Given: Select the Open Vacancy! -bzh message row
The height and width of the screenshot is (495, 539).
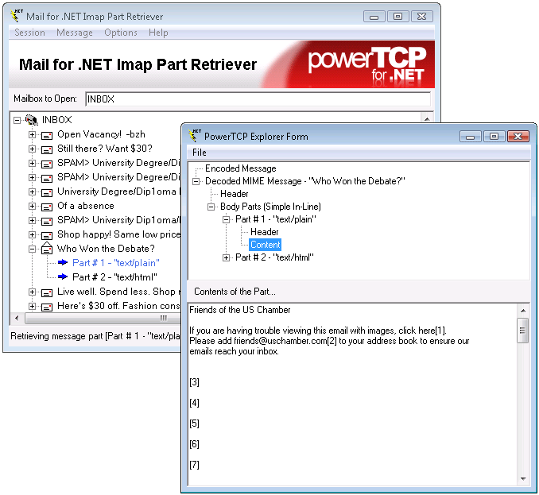Looking at the screenshot, I should (101, 134).
